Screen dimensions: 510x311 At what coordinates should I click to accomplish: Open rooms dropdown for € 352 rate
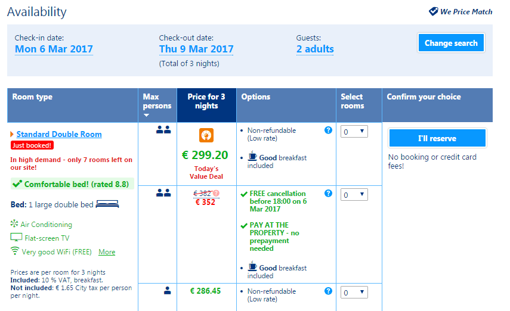pyautogui.click(x=354, y=195)
